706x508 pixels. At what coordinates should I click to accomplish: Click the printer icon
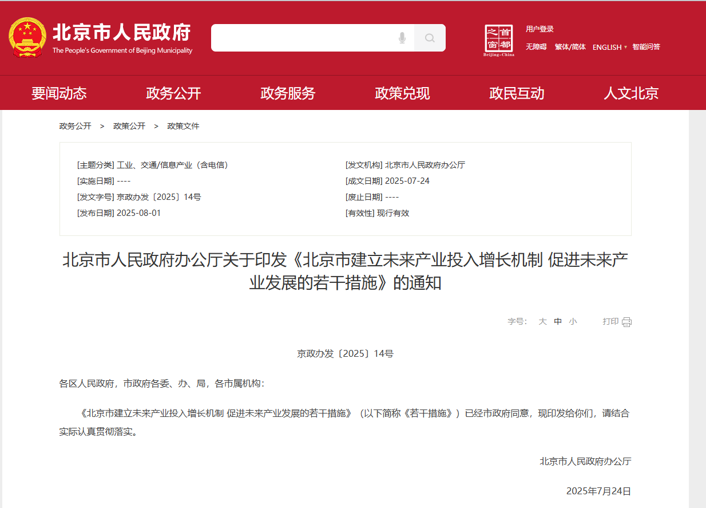626,322
